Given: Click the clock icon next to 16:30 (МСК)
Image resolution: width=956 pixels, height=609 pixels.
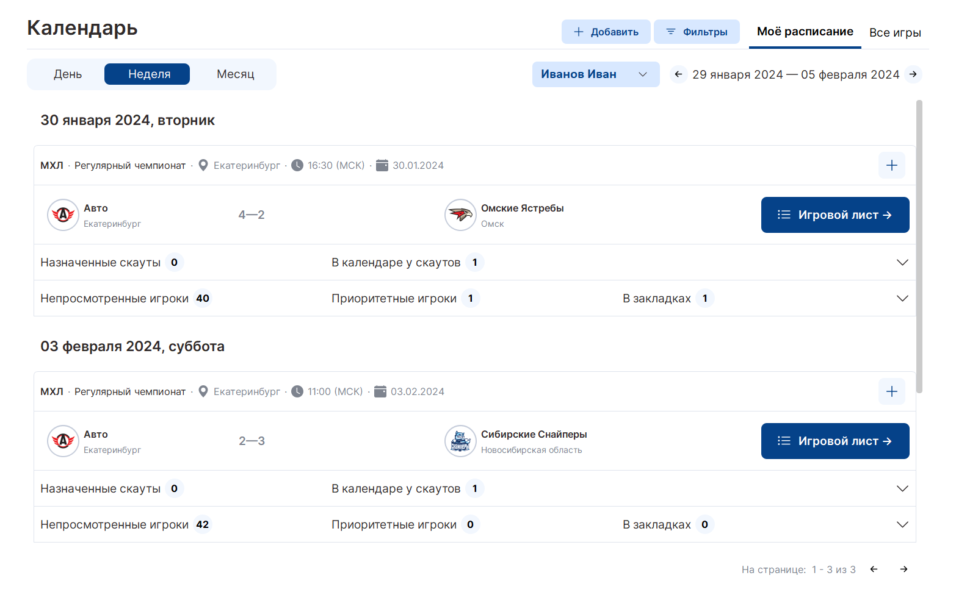Looking at the screenshot, I should pos(297,165).
